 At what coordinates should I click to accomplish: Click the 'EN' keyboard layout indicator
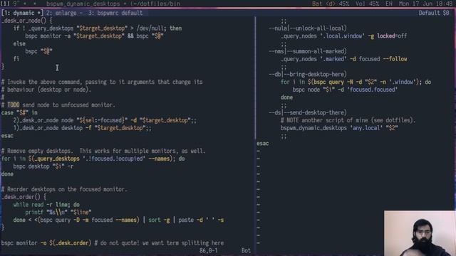tap(389, 4)
